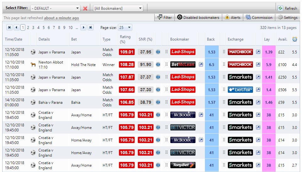
Task: Sort by Time/Date column header
Action: point(14,39)
